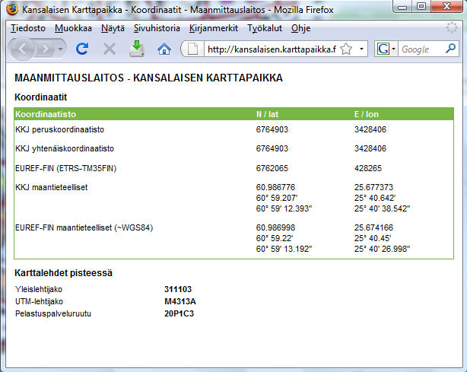The height and width of the screenshot is (372, 467).
Task: Click the UTM-lehtijako value M4313A
Action: (180, 301)
